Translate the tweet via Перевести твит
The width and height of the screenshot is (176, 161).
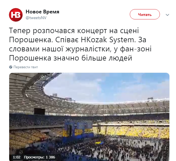26,67
